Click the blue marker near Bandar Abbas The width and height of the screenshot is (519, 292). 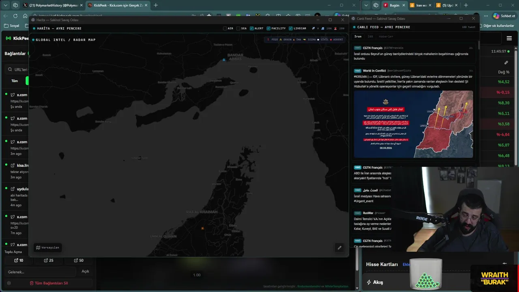tap(224, 60)
